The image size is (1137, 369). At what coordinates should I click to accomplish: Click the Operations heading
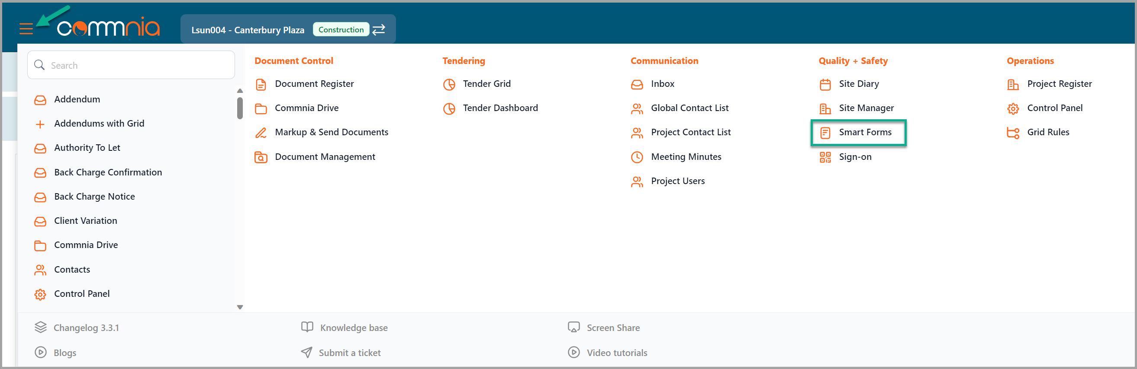(x=1030, y=61)
